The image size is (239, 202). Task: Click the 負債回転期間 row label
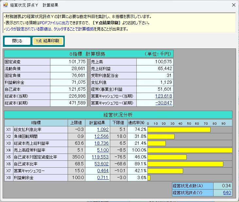tap(41, 136)
